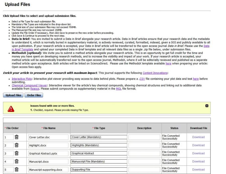Open the Content Innovations link
226x174 pixels.
155,73
